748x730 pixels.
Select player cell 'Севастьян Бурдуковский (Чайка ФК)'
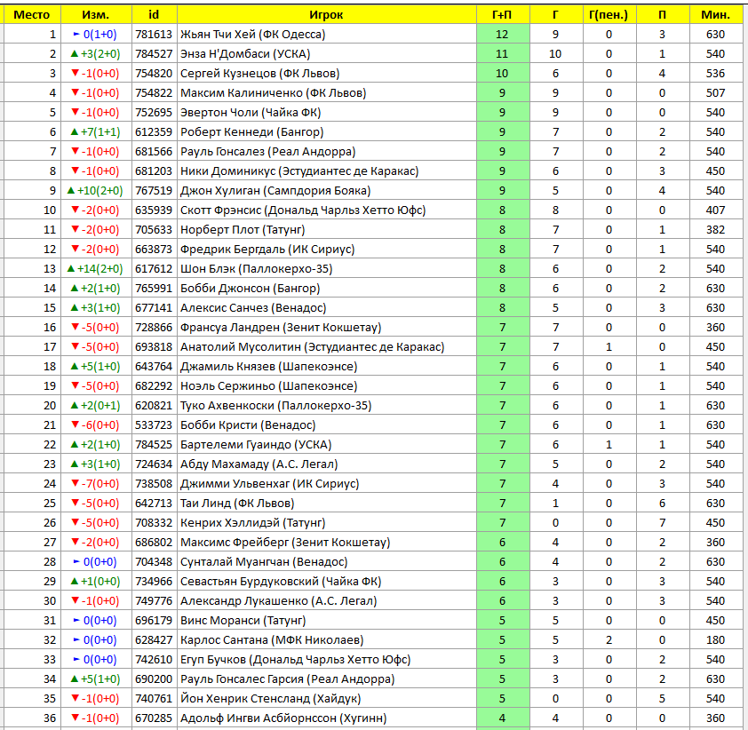pyautogui.click(x=326, y=582)
